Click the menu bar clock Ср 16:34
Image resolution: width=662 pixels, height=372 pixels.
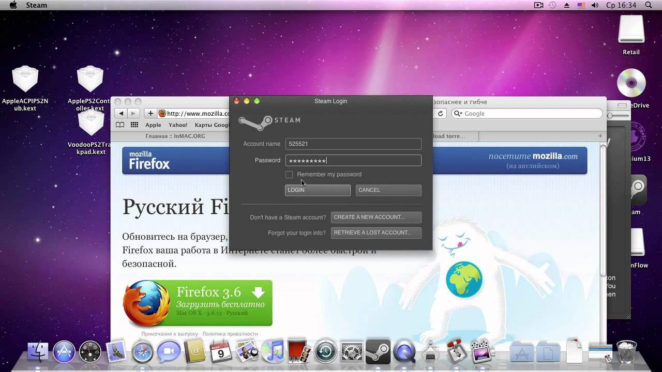point(621,5)
